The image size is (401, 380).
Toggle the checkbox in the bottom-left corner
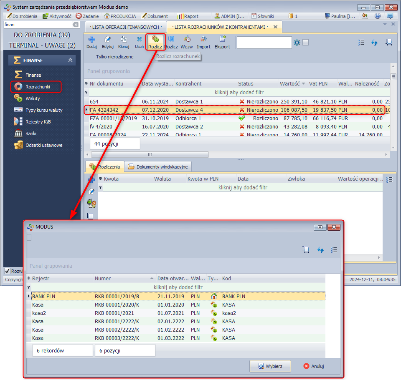pyautogui.click(x=7, y=271)
